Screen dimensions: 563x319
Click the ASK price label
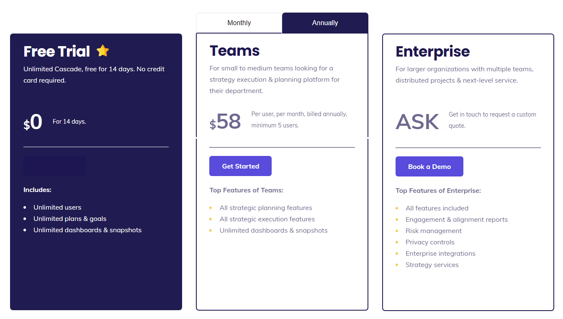pyautogui.click(x=417, y=122)
